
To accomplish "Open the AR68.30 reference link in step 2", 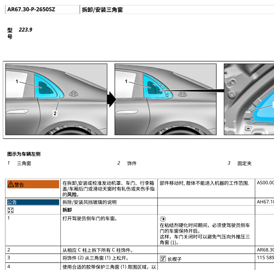I will click(x=265, y=250).
